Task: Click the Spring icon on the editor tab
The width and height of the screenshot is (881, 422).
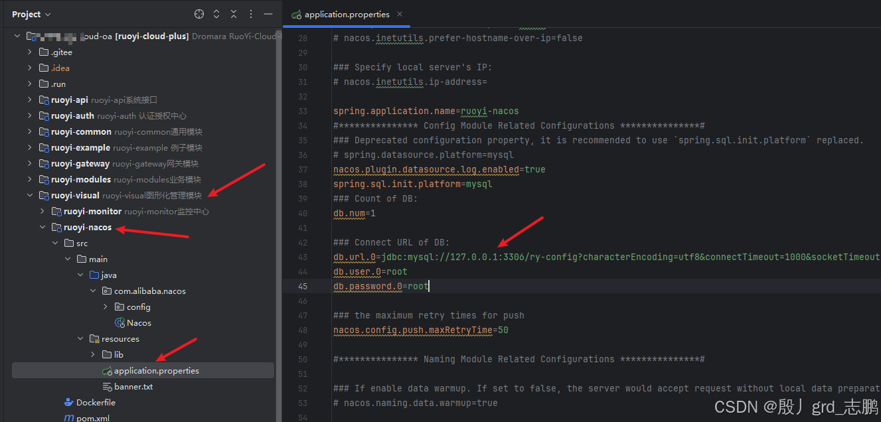Action: pyautogui.click(x=296, y=15)
